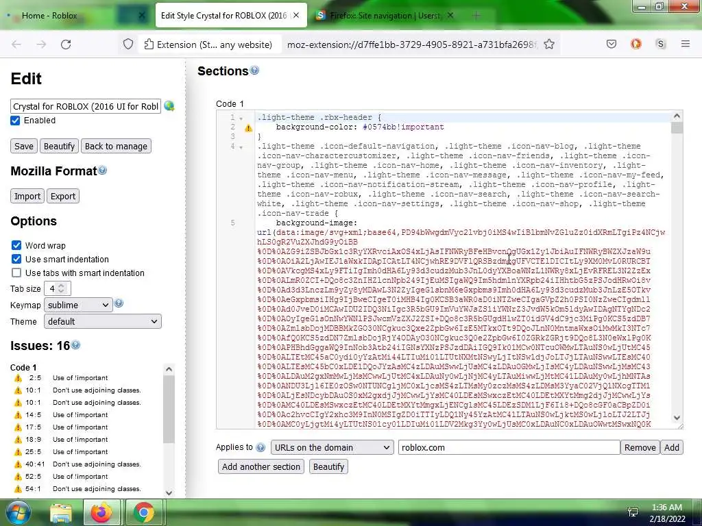Collapse the code fold arrow on line 1
The height and width of the screenshot is (526, 702).
click(241, 118)
